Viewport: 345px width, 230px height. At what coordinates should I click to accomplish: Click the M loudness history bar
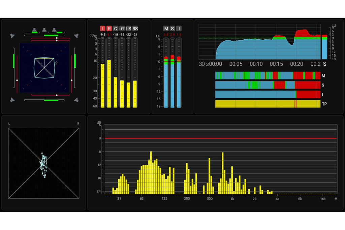(x=268, y=75)
